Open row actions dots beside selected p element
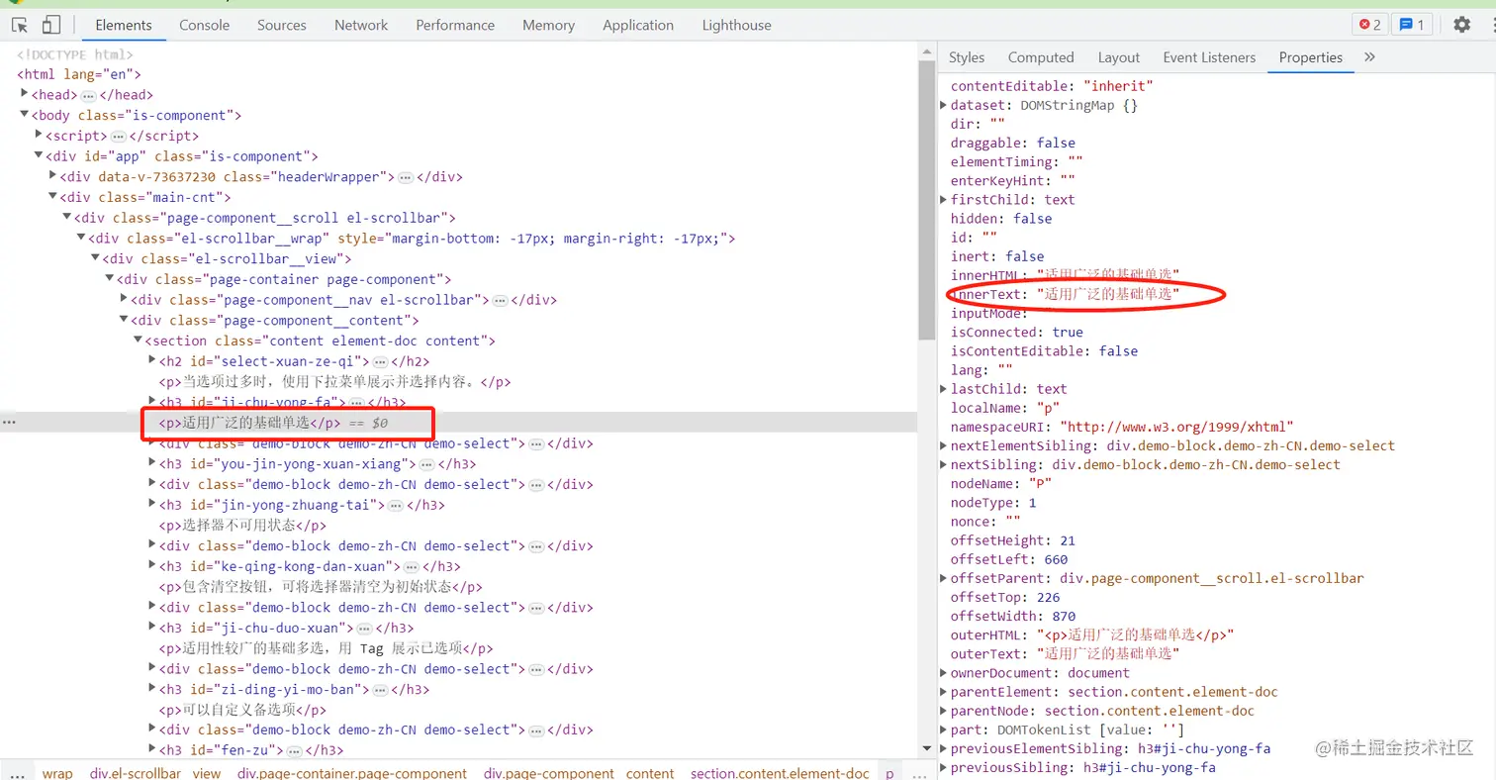Image resolution: width=1496 pixels, height=780 pixels. [x=9, y=423]
